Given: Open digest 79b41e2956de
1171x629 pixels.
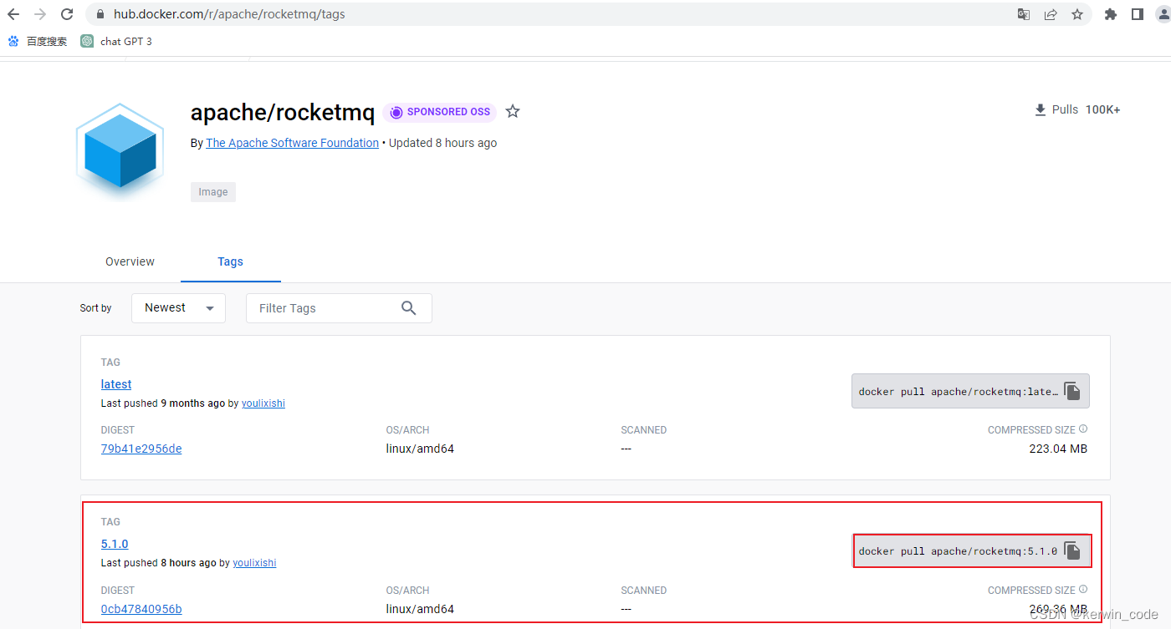Looking at the screenshot, I should click(141, 449).
